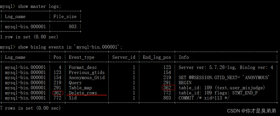Select the File_size column header
The height and width of the screenshot is (116, 280).
(65, 17)
